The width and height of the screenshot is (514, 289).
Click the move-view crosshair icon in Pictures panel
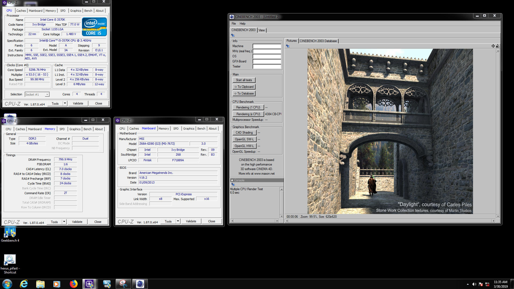tap(493, 46)
